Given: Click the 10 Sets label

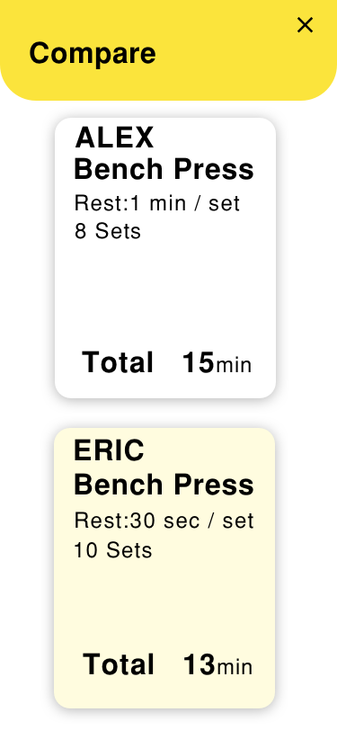Looking at the screenshot, I should click(x=113, y=551).
